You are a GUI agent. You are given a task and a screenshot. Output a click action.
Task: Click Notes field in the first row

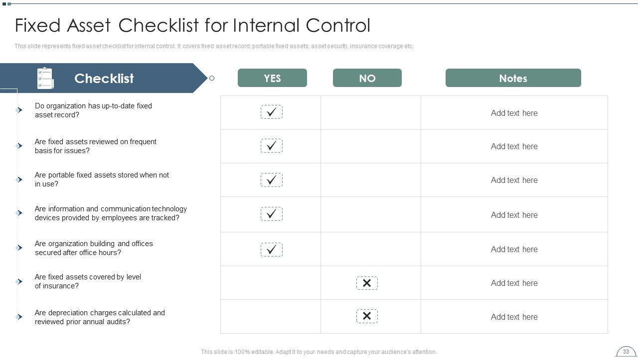pos(514,113)
